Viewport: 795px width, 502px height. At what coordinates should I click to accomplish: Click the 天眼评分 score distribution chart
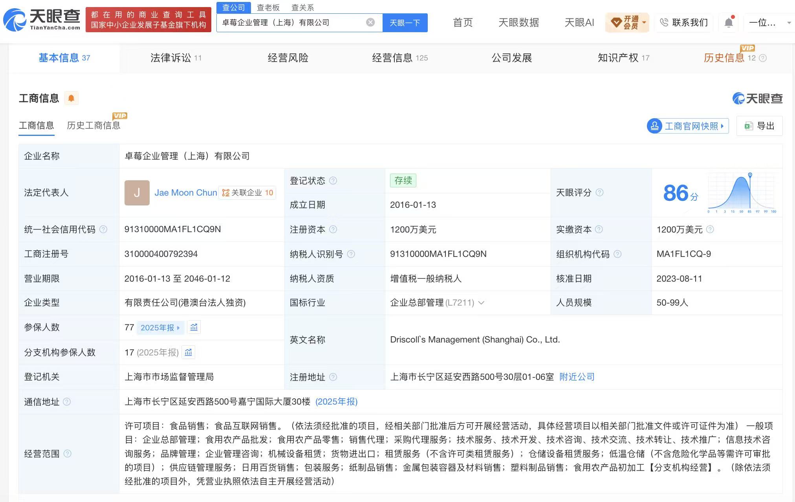tap(742, 193)
